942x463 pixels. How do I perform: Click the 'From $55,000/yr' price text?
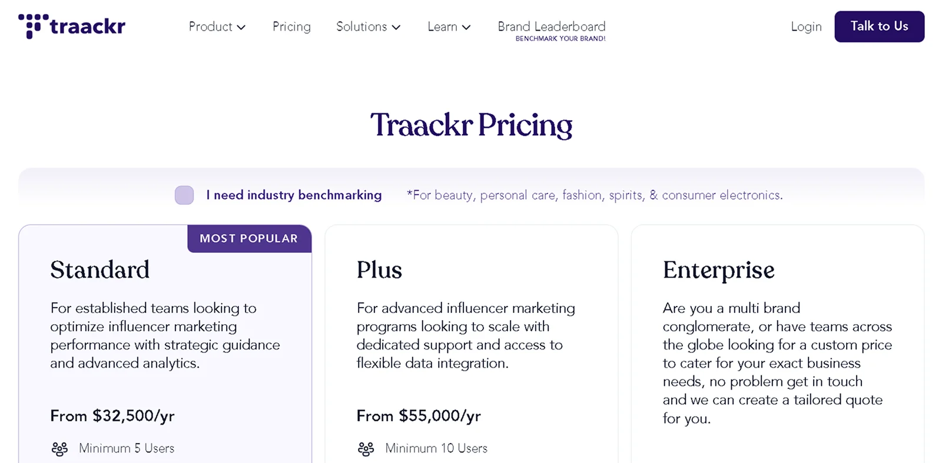[419, 416]
